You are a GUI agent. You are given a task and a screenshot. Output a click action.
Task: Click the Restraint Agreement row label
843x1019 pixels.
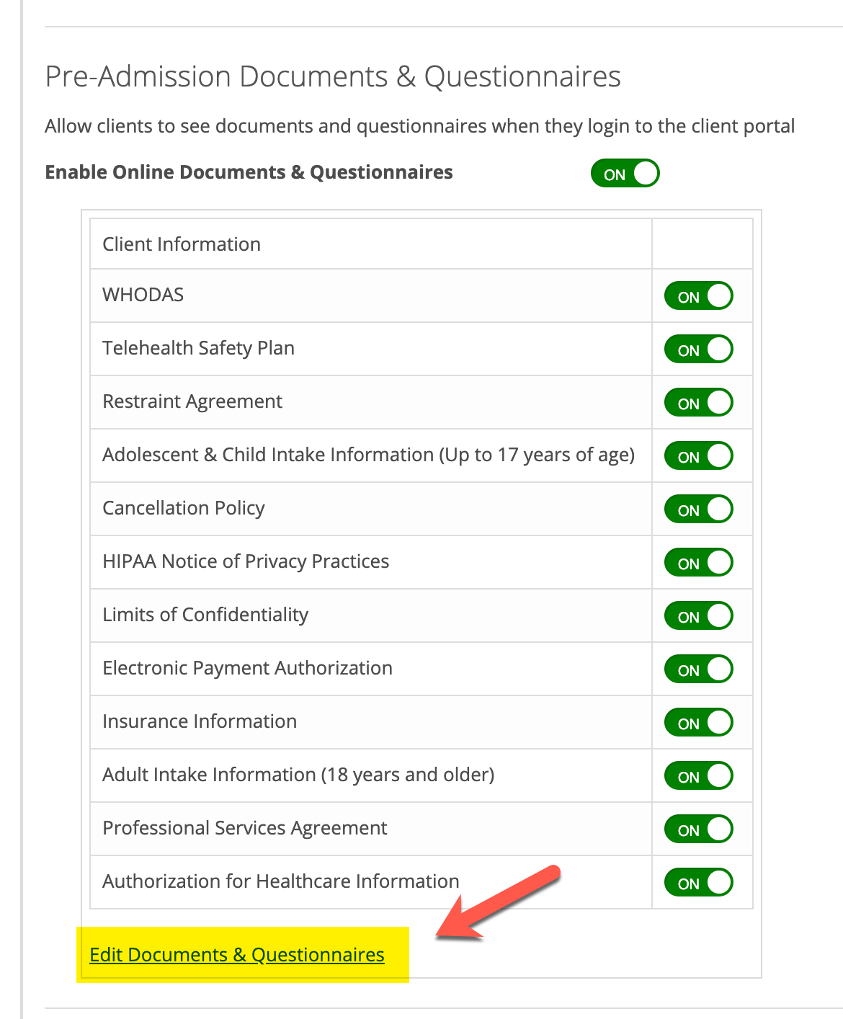pyautogui.click(x=192, y=402)
